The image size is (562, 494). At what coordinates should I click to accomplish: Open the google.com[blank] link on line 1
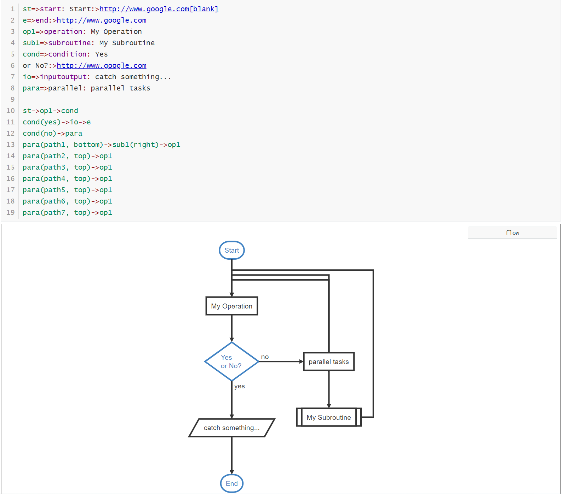coord(159,9)
